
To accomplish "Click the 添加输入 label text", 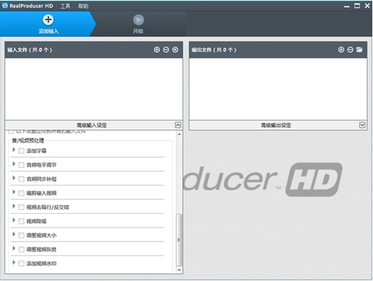I will [x=48, y=31].
